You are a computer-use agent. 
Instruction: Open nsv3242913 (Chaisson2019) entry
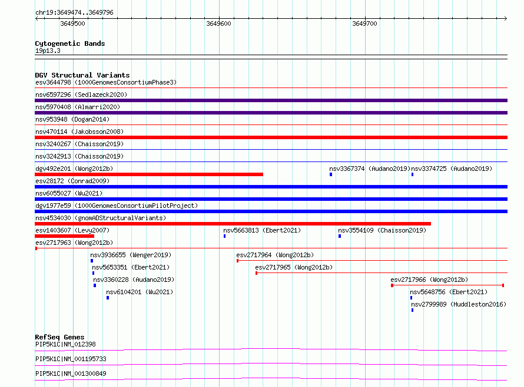pos(79,156)
